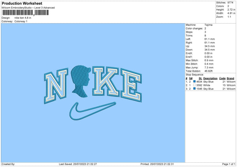Click the Sky Blue swatch beside 1546

coord(194,89)
